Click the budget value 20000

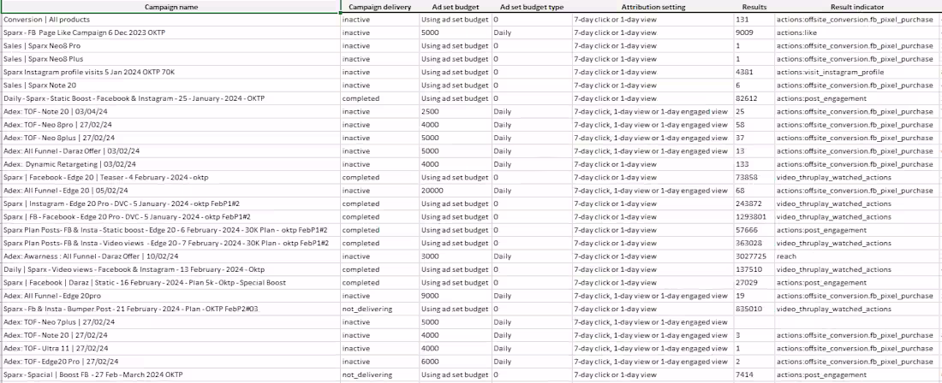pos(456,191)
